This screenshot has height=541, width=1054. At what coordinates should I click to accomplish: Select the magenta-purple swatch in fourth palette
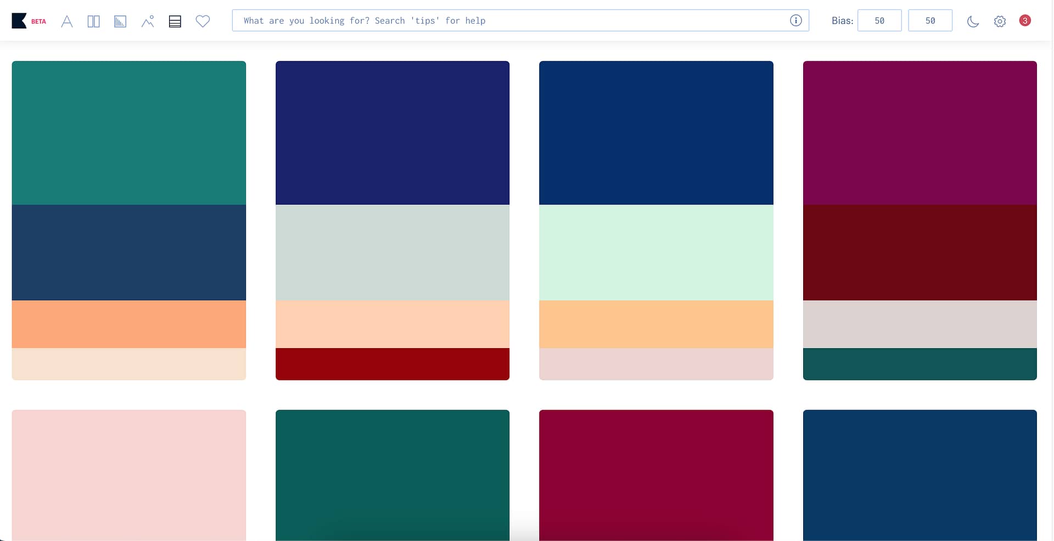point(920,133)
